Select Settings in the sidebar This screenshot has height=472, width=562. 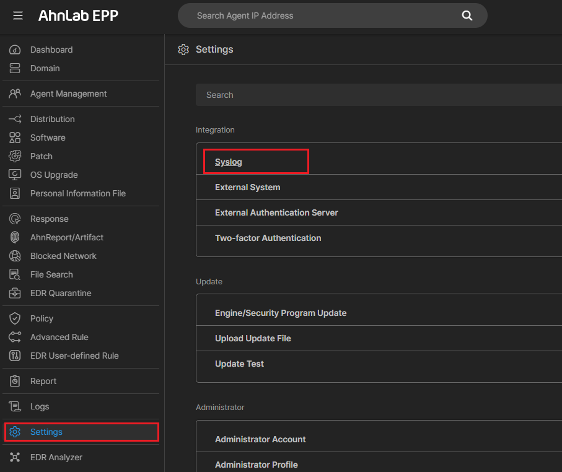(46, 432)
